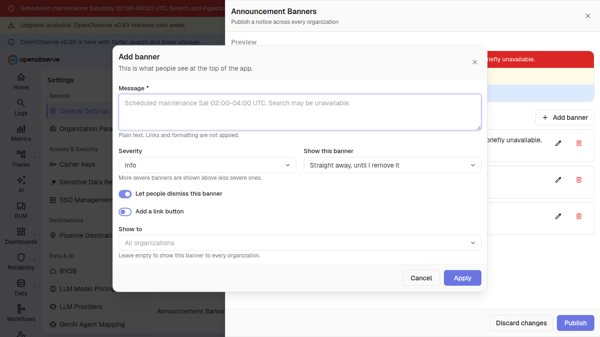Close the Add banner dialog

pyautogui.click(x=474, y=62)
